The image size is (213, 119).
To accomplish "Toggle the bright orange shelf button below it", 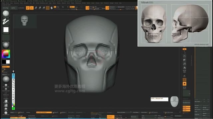I will click(x=184, y=84).
